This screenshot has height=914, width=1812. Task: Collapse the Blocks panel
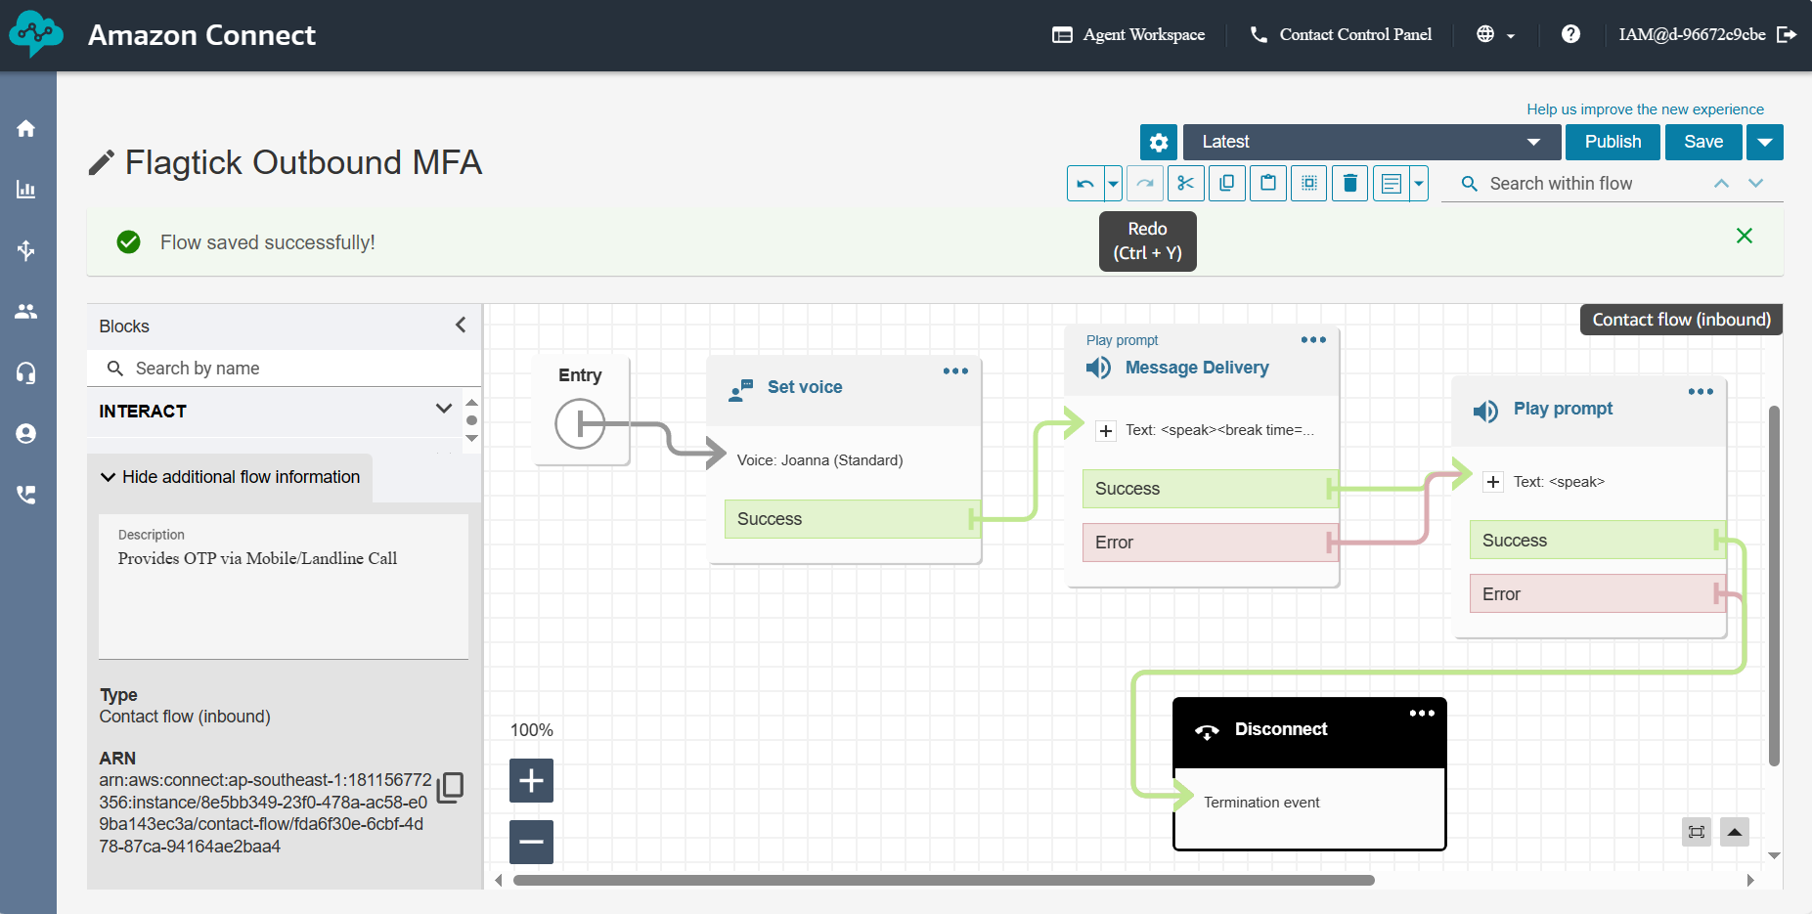(x=461, y=326)
